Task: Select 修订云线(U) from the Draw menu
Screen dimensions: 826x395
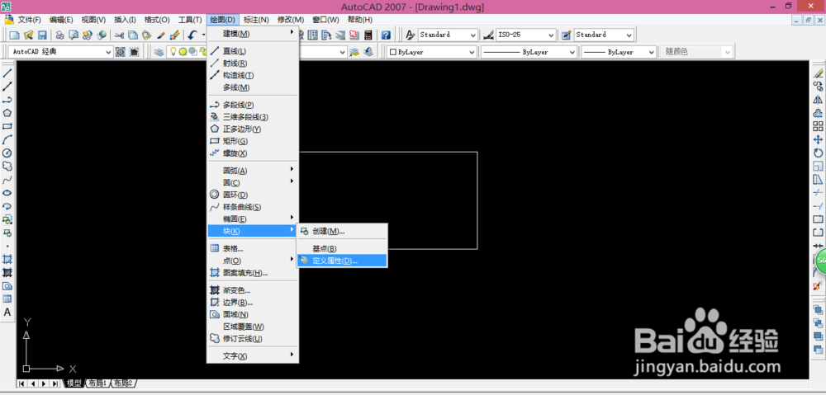Action: coord(253,339)
